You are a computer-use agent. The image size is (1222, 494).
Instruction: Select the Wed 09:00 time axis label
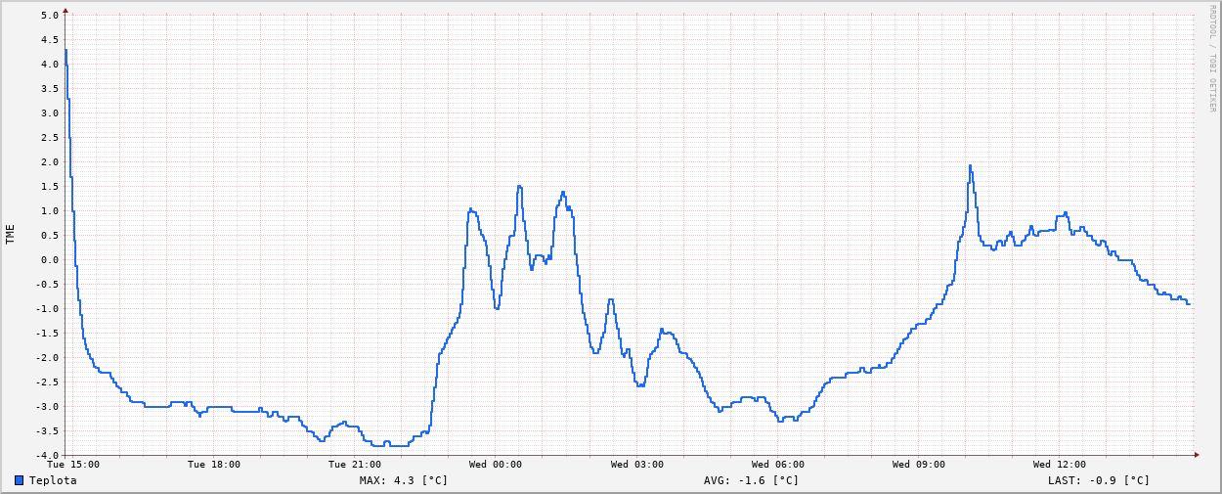[919, 465]
